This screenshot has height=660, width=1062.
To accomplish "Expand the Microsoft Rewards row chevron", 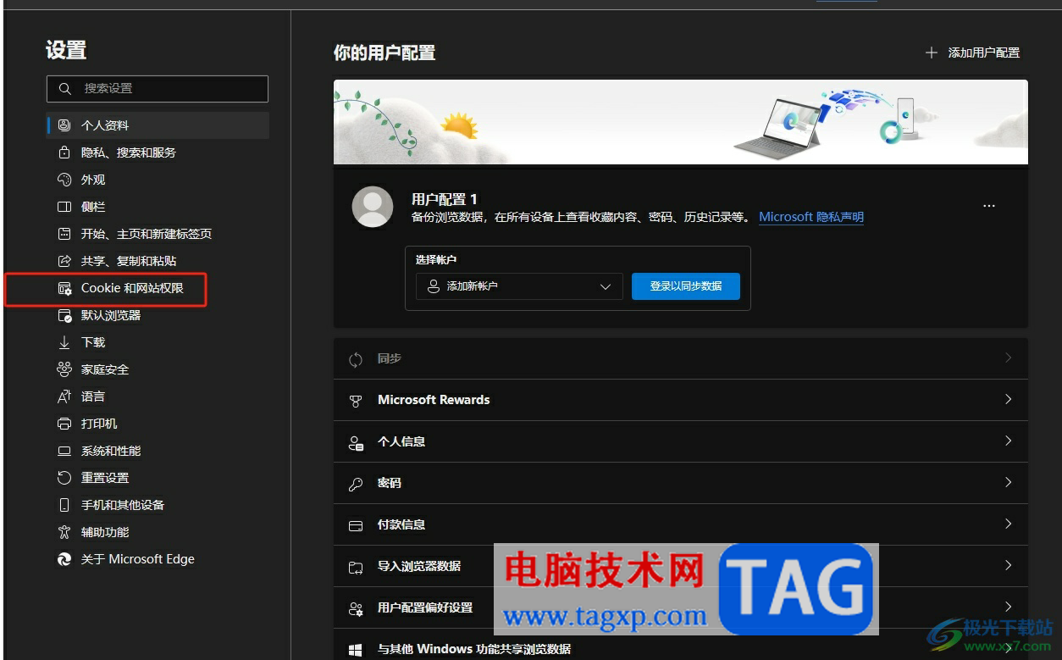I will pos(1008,399).
